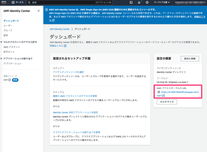Open the services grid menu icon
The width and height of the screenshot is (207, 152).
click(13, 2)
